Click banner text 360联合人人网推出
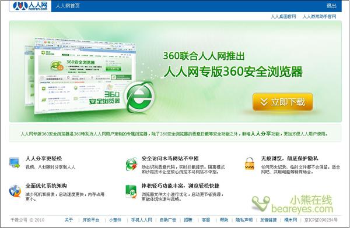The width and height of the screenshot is (350, 228). 204,56
